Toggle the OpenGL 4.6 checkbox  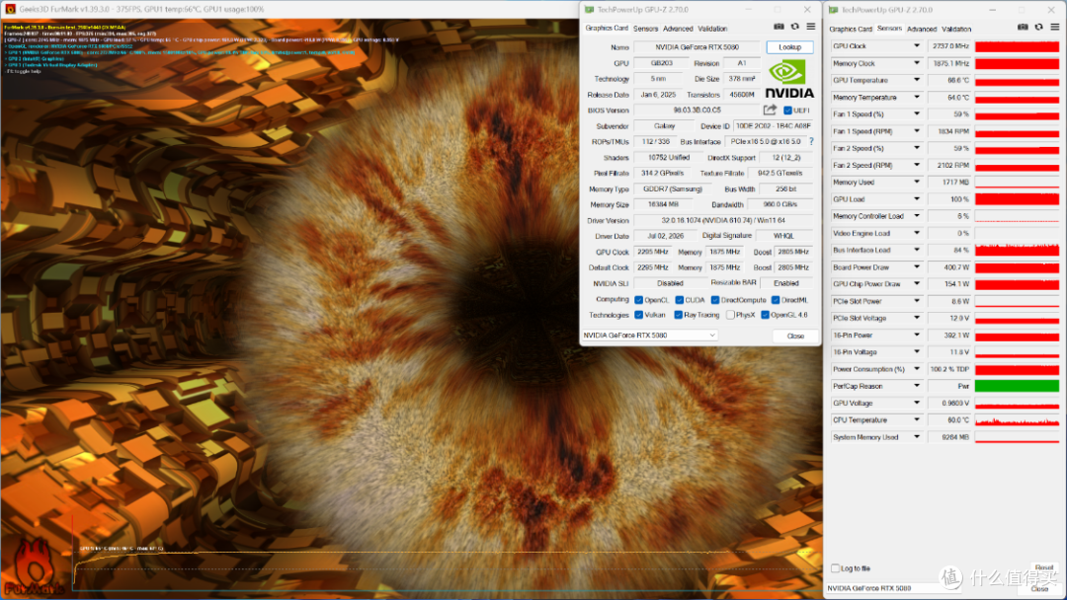765,315
